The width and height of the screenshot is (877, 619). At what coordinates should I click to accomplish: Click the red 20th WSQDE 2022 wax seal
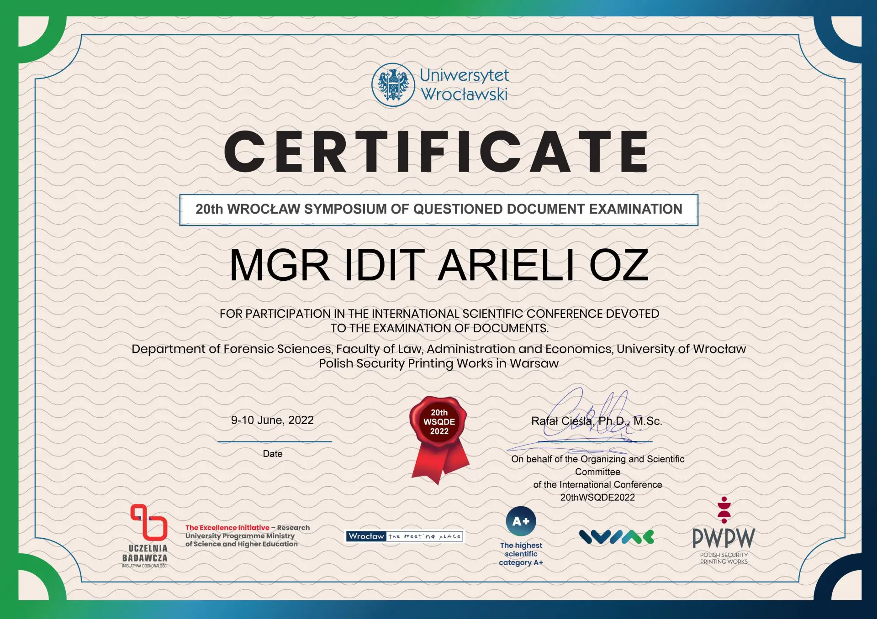(x=439, y=422)
